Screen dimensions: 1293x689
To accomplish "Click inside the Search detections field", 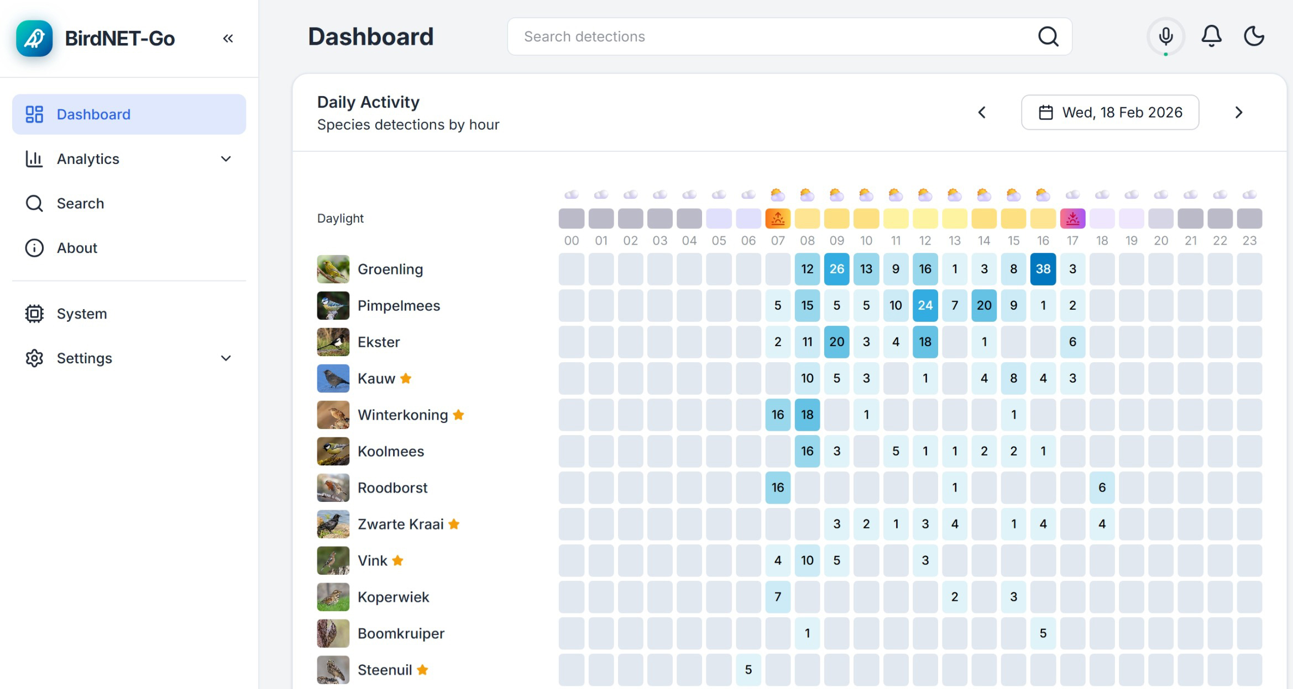I will pyautogui.click(x=663, y=36).
